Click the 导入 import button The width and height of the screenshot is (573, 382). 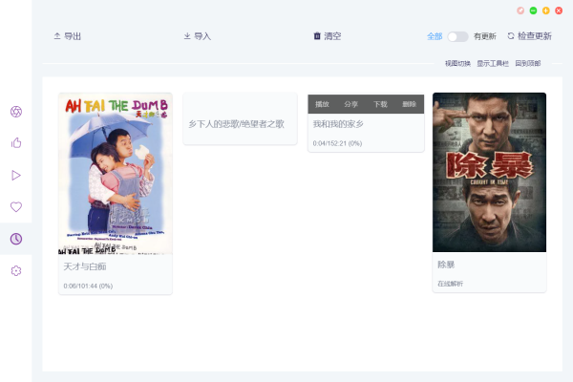[x=198, y=36]
